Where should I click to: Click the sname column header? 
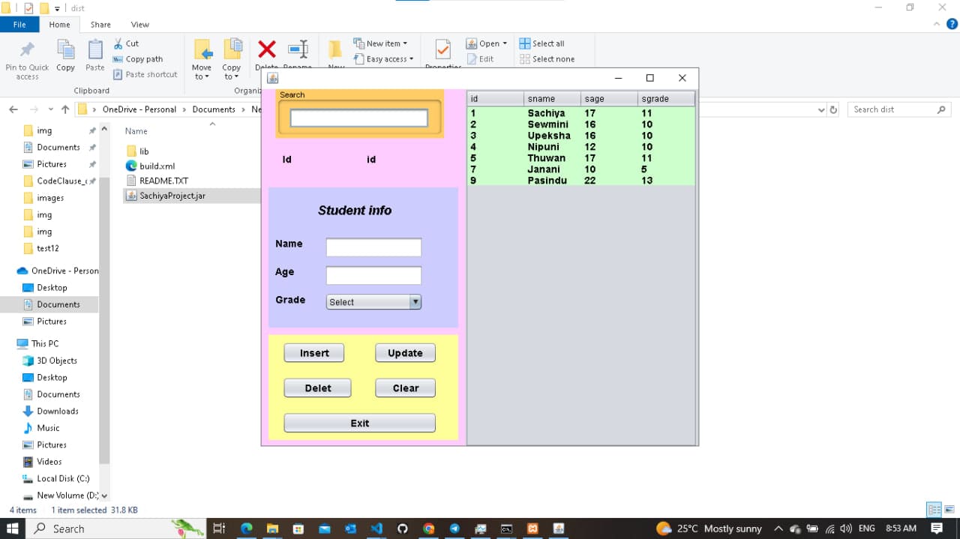point(552,99)
